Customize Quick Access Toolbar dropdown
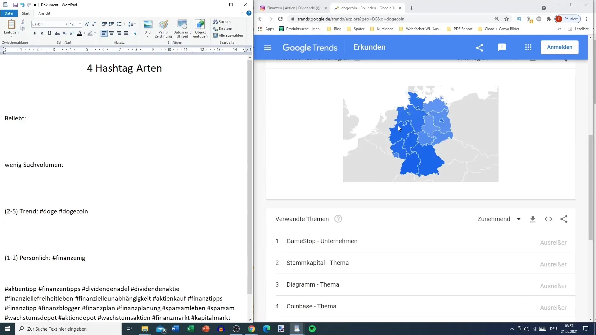This screenshot has width=596, height=335. [x=35, y=5]
